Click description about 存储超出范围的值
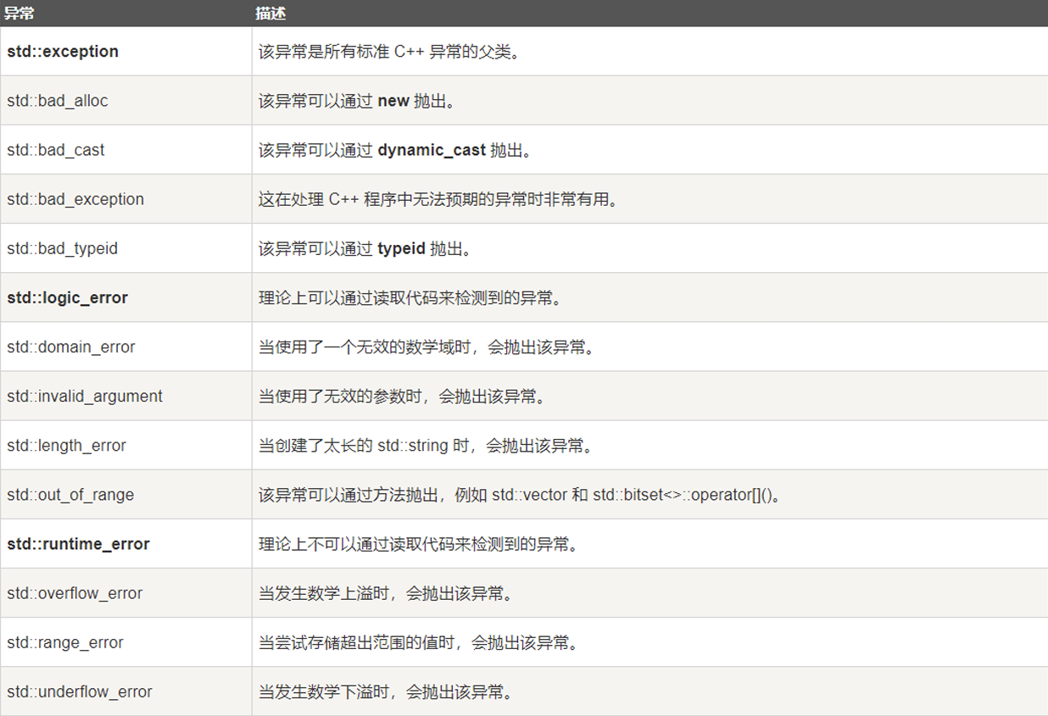This screenshot has width=1048, height=716. click(x=419, y=642)
